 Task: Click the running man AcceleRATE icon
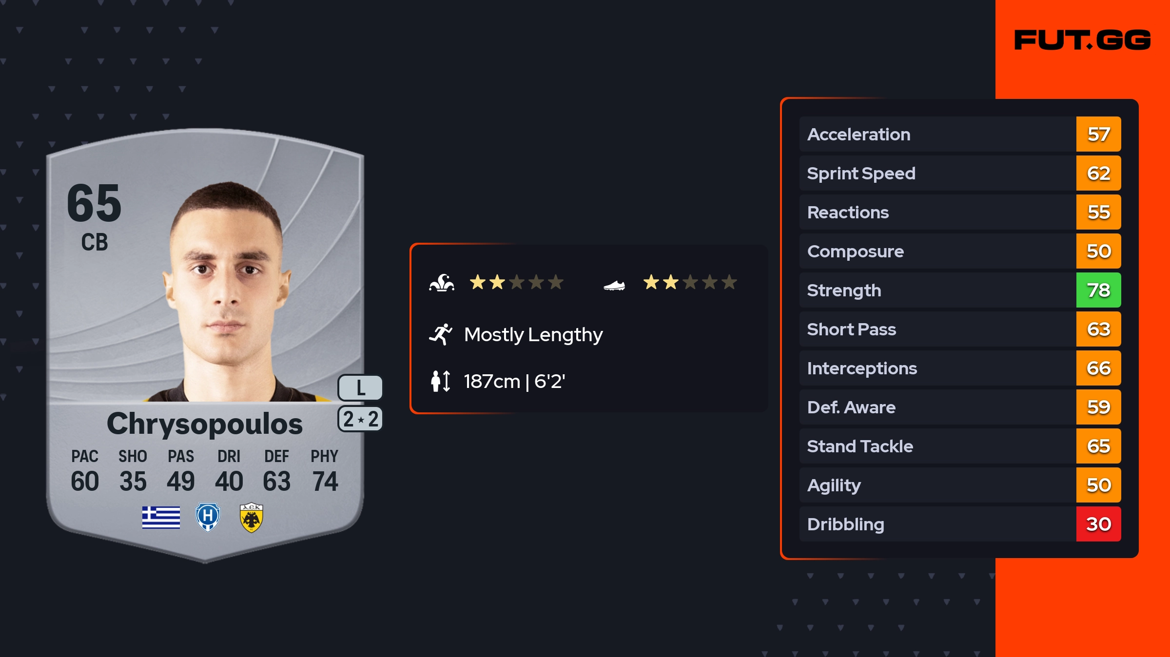point(441,334)
